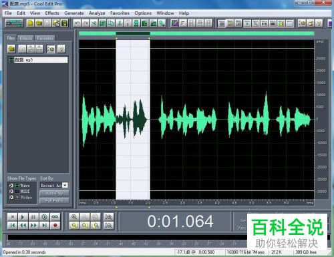Switch to the Effects tab in the side panel
Image resolution: width=334 pixels, height=257 pixels.
(x=26, y=38)
